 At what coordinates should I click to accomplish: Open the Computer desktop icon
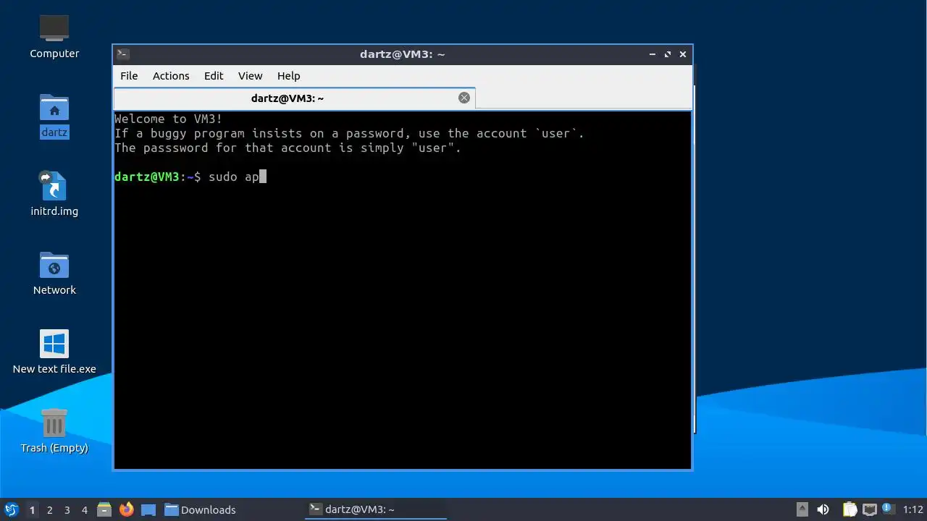[54, 29]
